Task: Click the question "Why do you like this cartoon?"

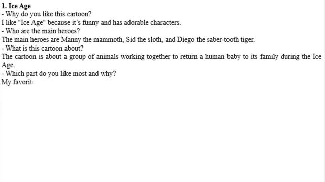Action: [49, 14]
